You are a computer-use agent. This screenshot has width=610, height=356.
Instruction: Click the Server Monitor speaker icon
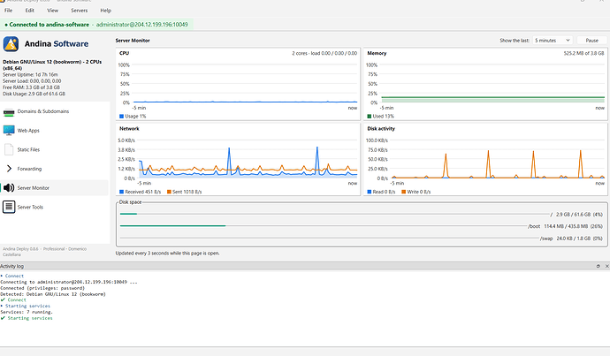click(x=9, y=187)
